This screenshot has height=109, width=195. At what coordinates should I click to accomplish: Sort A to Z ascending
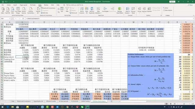pyautogui.click(x=58, y=9)
